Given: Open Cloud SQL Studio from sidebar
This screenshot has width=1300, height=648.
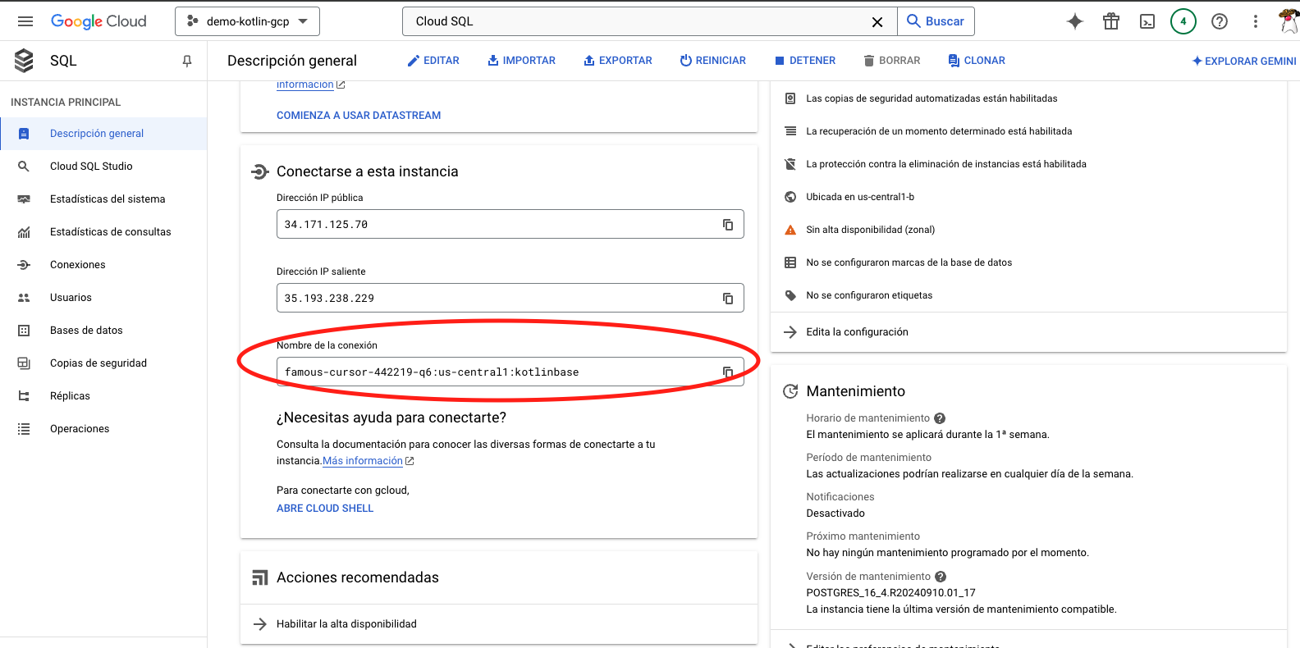Looking at the screenshot, I should click(103, 167).
